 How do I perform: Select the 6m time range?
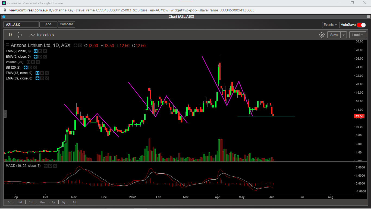pyautogui.click(x=42, y=202)
